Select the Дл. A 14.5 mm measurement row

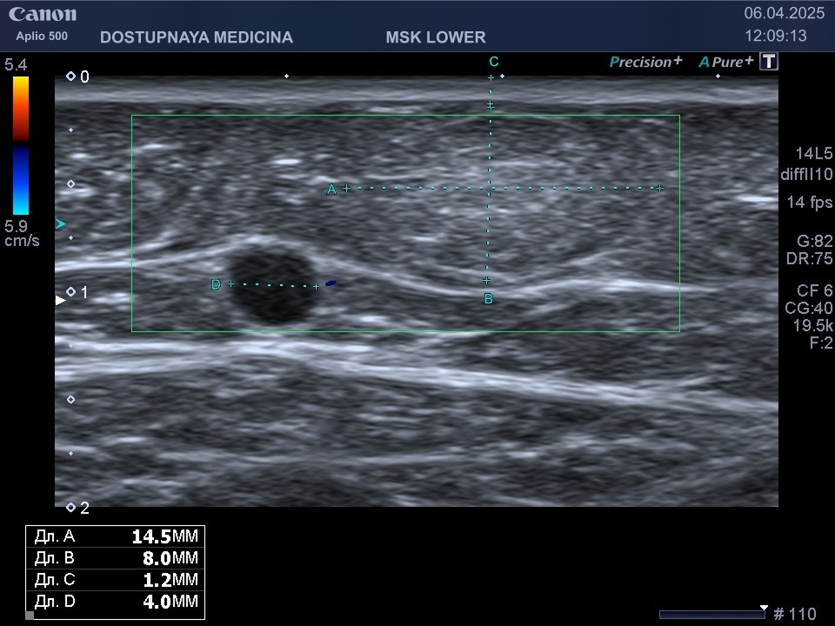(116, 536)
